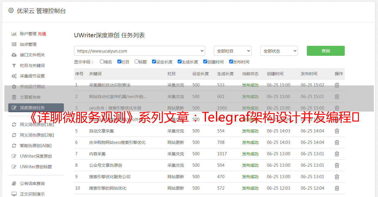Click the refresh icon for 同义词伪原创[2版]
Image resolution: width=378 pixels, height=197 pixels.
coord(14,135)
